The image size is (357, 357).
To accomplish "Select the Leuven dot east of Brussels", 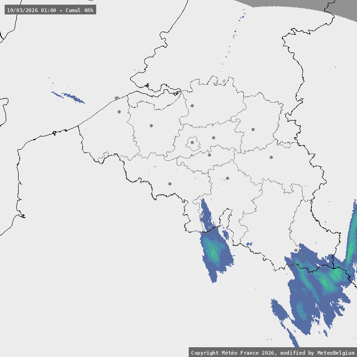I will tap(213, 138).
